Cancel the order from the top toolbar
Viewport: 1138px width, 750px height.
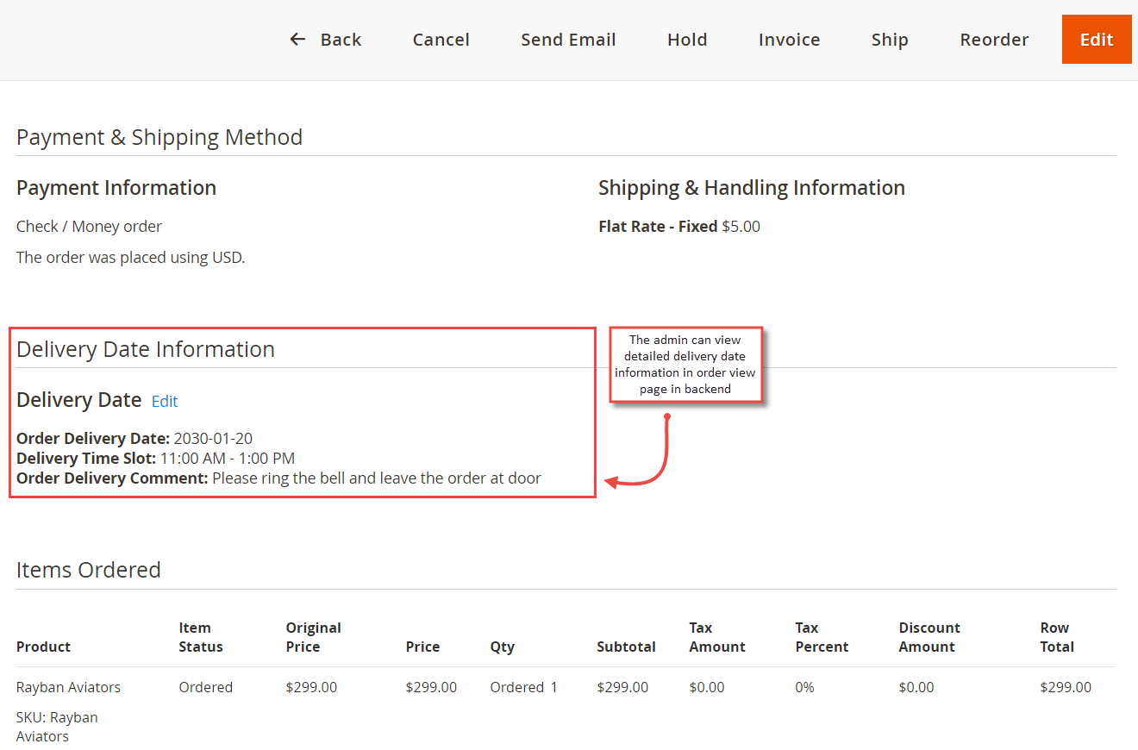[x=441, y=39]
